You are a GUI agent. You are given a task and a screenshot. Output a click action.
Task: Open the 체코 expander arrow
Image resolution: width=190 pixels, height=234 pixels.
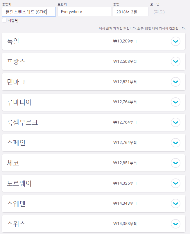click(175, 163)
